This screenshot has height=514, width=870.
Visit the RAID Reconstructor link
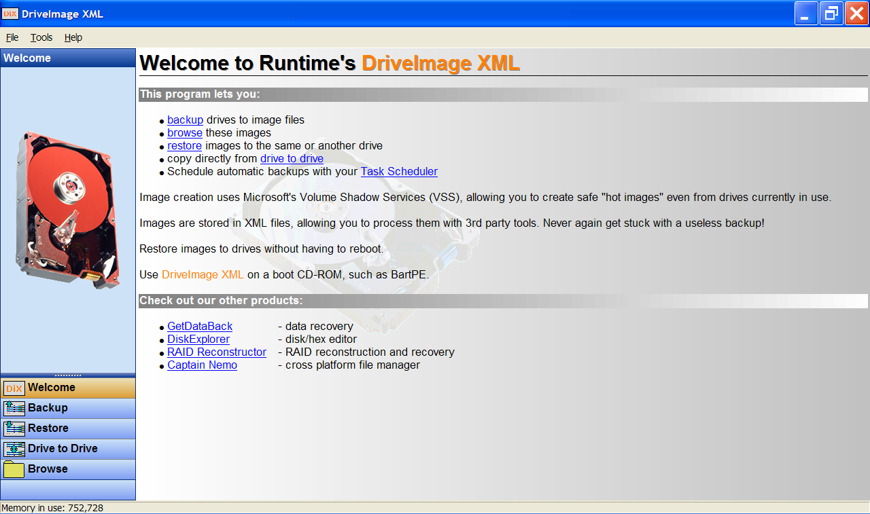(217, 352)
